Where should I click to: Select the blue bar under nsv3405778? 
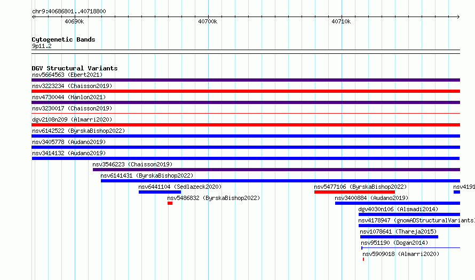(246, 147)
